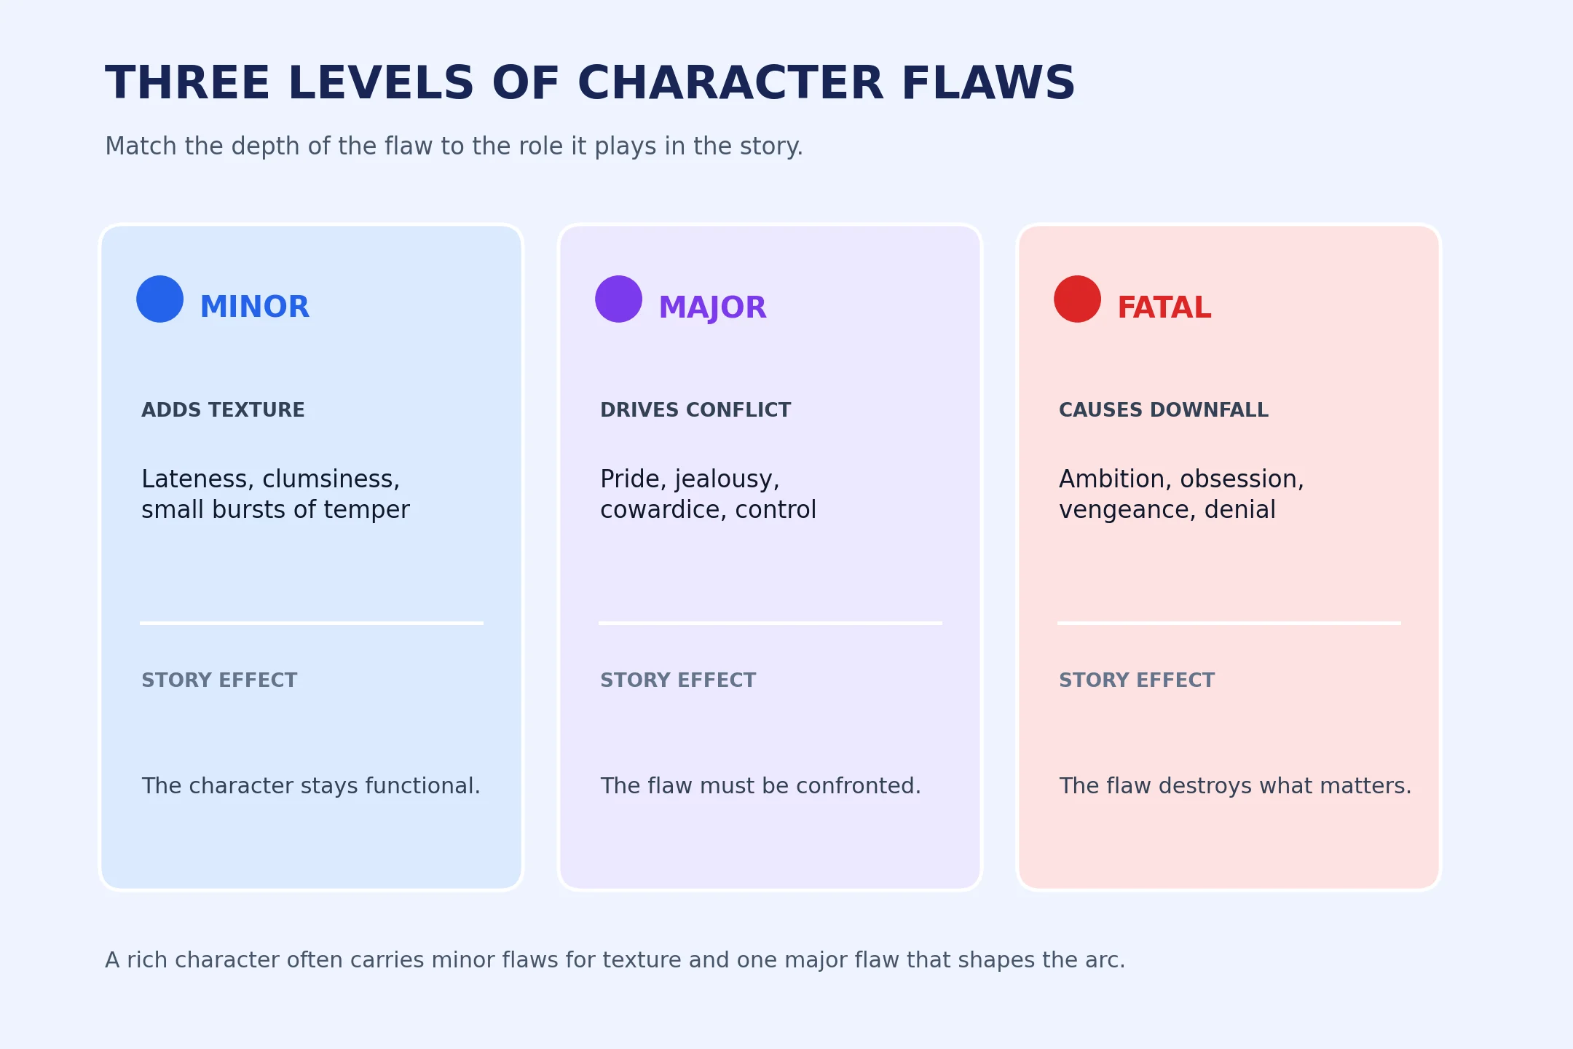Select the MAJOR heading label
The width and height of the screenshot is (1573, 1049).
point(712,307)
